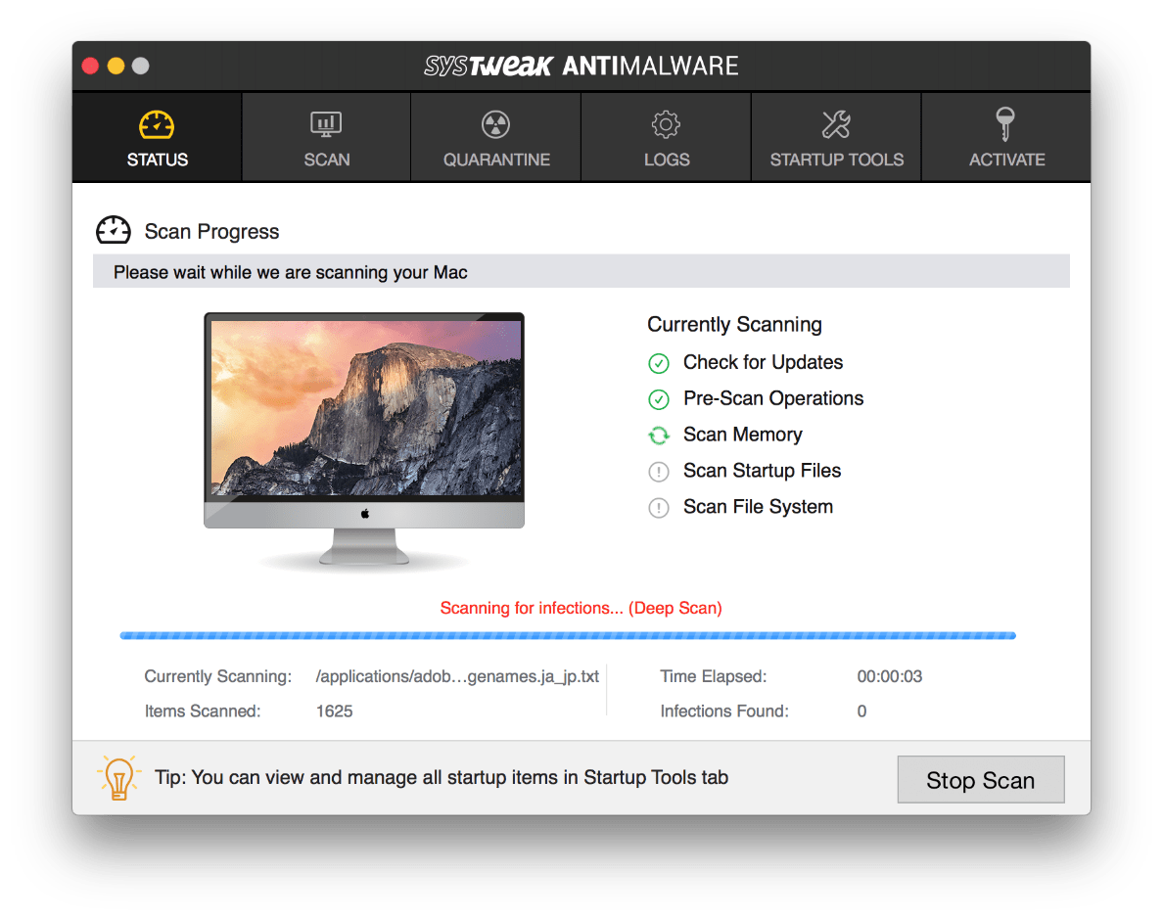
Task: Click the 'Scan Progress' heading text
Action: [x=211, y=231]
